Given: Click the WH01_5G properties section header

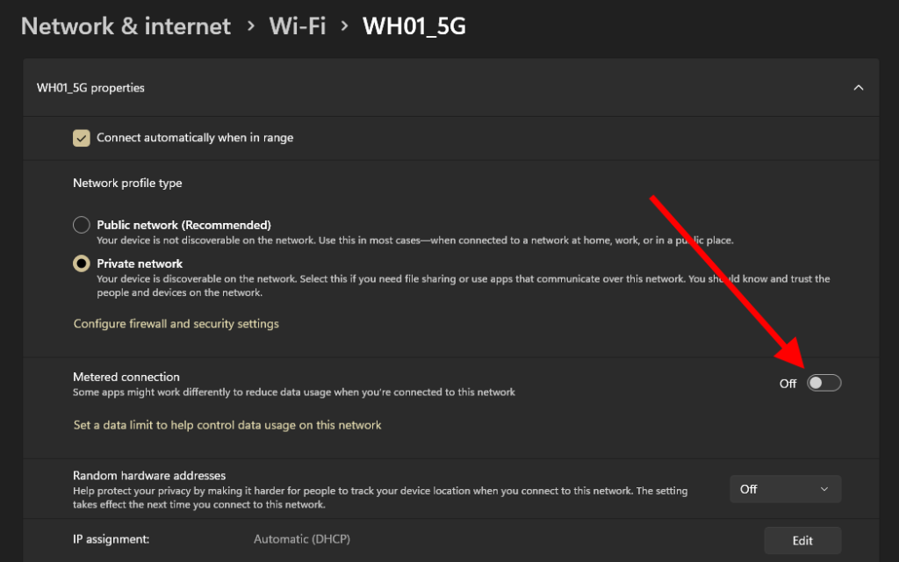Looking at the screenshot, I should (x=90, y=88).
